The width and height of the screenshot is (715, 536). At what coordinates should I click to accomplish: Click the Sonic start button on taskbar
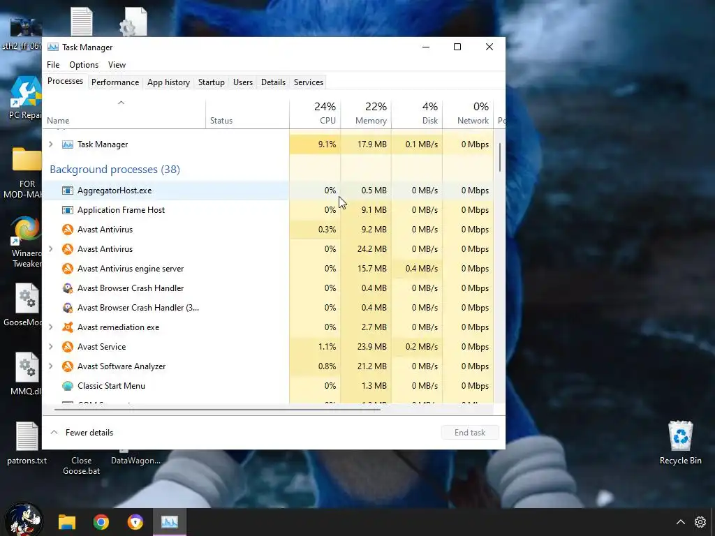pos(24,519)
